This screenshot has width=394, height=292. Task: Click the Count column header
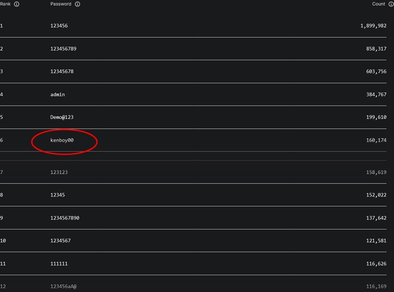pos(378,4)
